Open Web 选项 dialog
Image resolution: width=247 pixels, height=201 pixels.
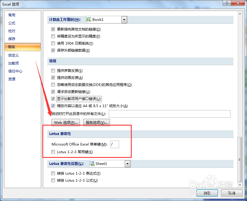pyautogui.click(x=66, y=122)
